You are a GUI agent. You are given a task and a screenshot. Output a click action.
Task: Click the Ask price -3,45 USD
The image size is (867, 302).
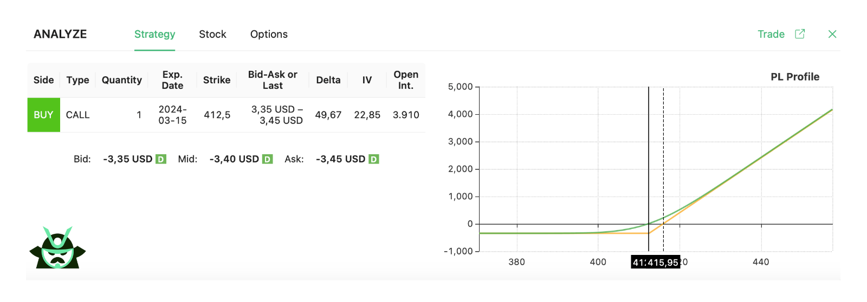340,159
